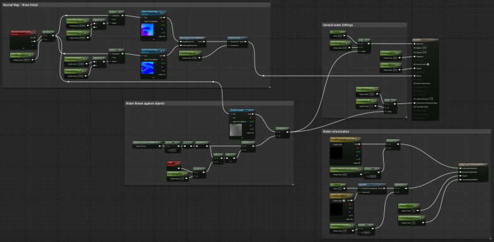The image size is (494, 242).
Task: Edit Ambient Occlusion value on material output
Action: (431, 98)
